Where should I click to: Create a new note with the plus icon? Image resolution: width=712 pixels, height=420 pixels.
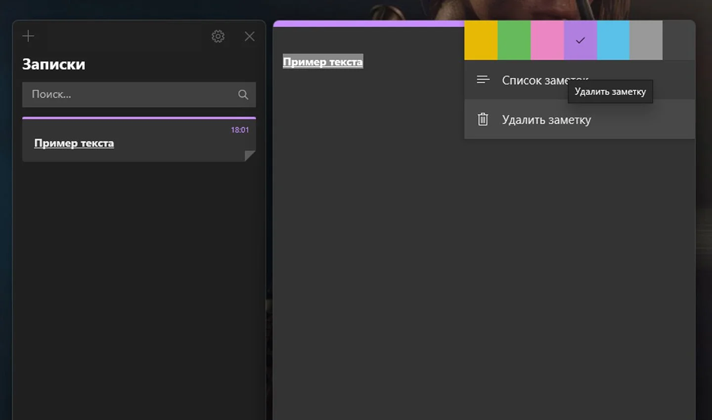click(x=28, y=36)
